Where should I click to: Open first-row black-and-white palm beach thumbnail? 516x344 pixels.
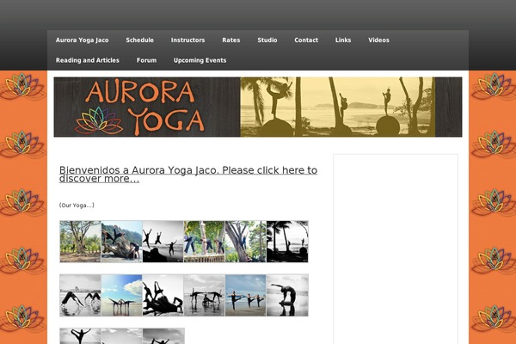pos(287,242)
